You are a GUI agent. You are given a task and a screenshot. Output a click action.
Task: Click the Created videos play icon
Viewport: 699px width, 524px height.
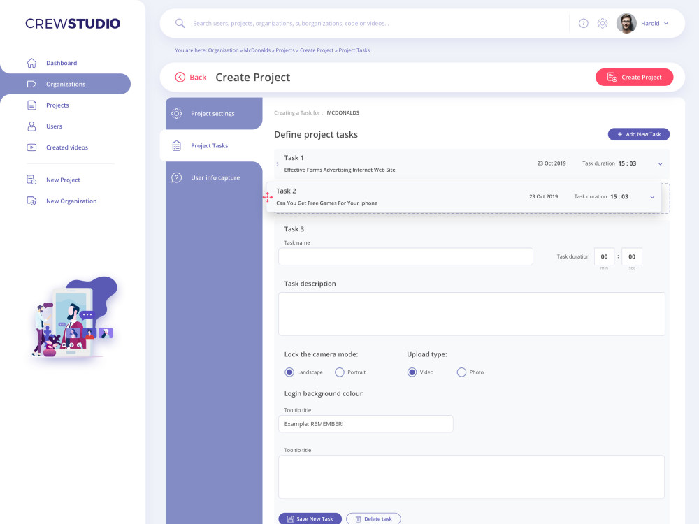(31, 147)
